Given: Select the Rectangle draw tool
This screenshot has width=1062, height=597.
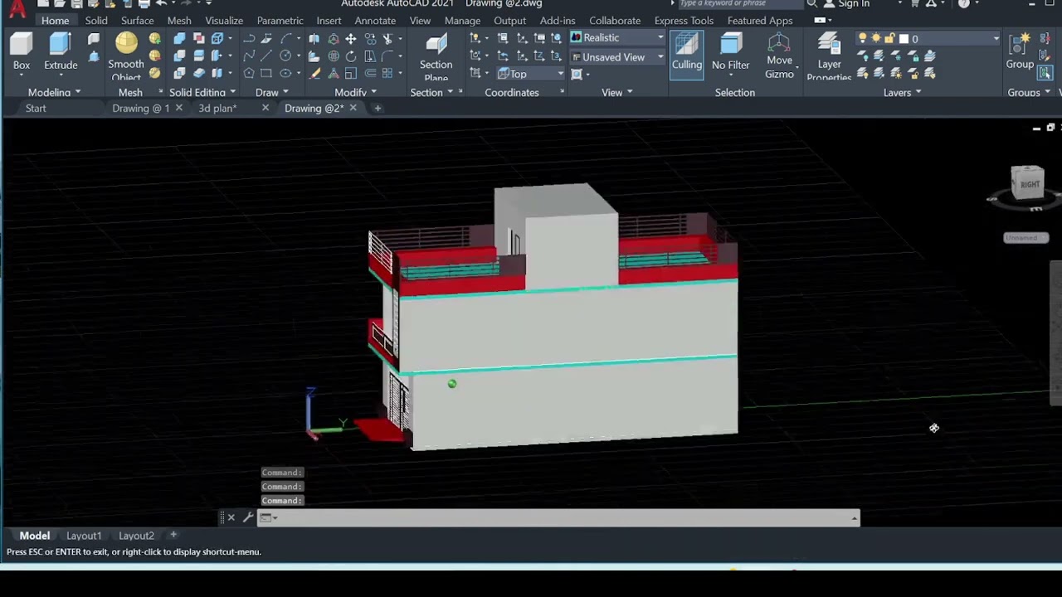Looking at the screenshot, I should 266,73.
